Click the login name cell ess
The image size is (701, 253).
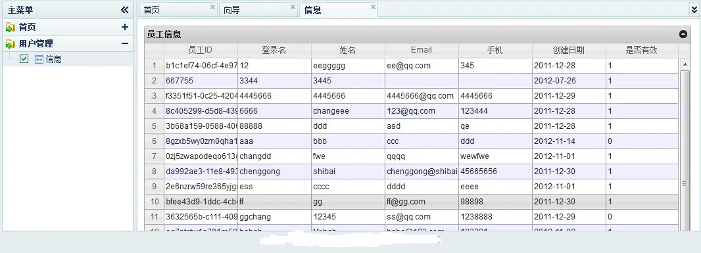(x=274, y=187)
